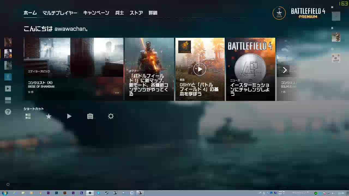This screenshot has height=196, width=349.
Task: Open Internet Explorer from the taskbar
Action: (14, 193)
